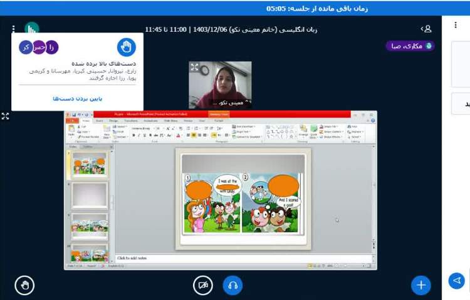Screen dimensions: 470x300
Task: Open the user list toggle icon
Action: tap(426, 29)
